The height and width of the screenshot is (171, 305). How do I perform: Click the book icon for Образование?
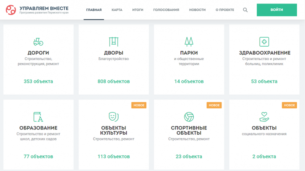38,117
